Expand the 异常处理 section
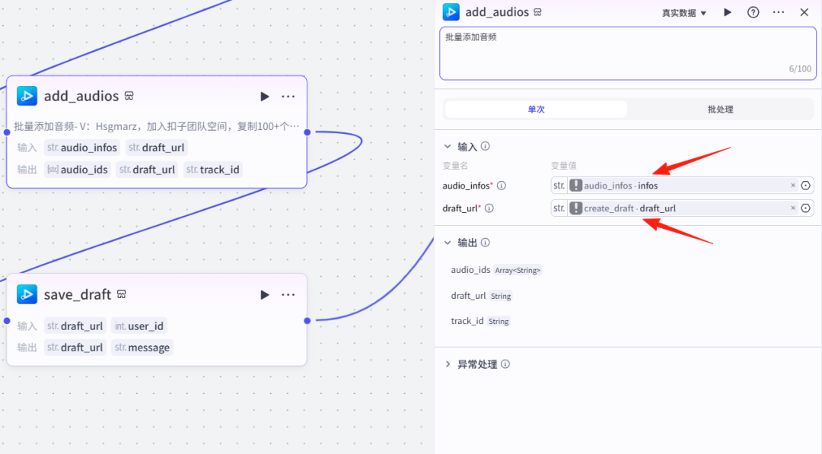 [448, 364]
